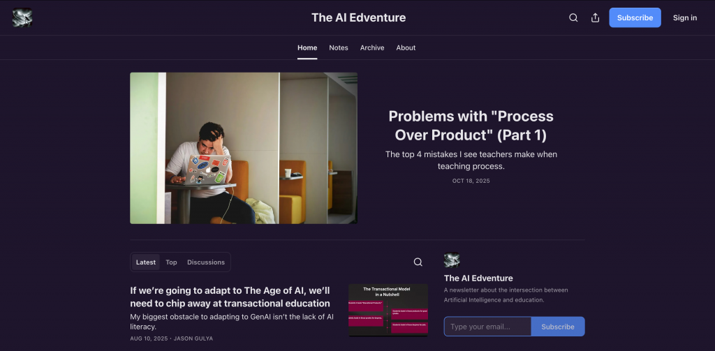Go to the Home tab
This screenshot has height=351, width=715.
pyautogui.click(x=307, y=48)
